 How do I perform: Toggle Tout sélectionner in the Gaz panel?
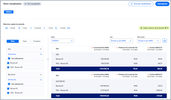tap(9, 59)
